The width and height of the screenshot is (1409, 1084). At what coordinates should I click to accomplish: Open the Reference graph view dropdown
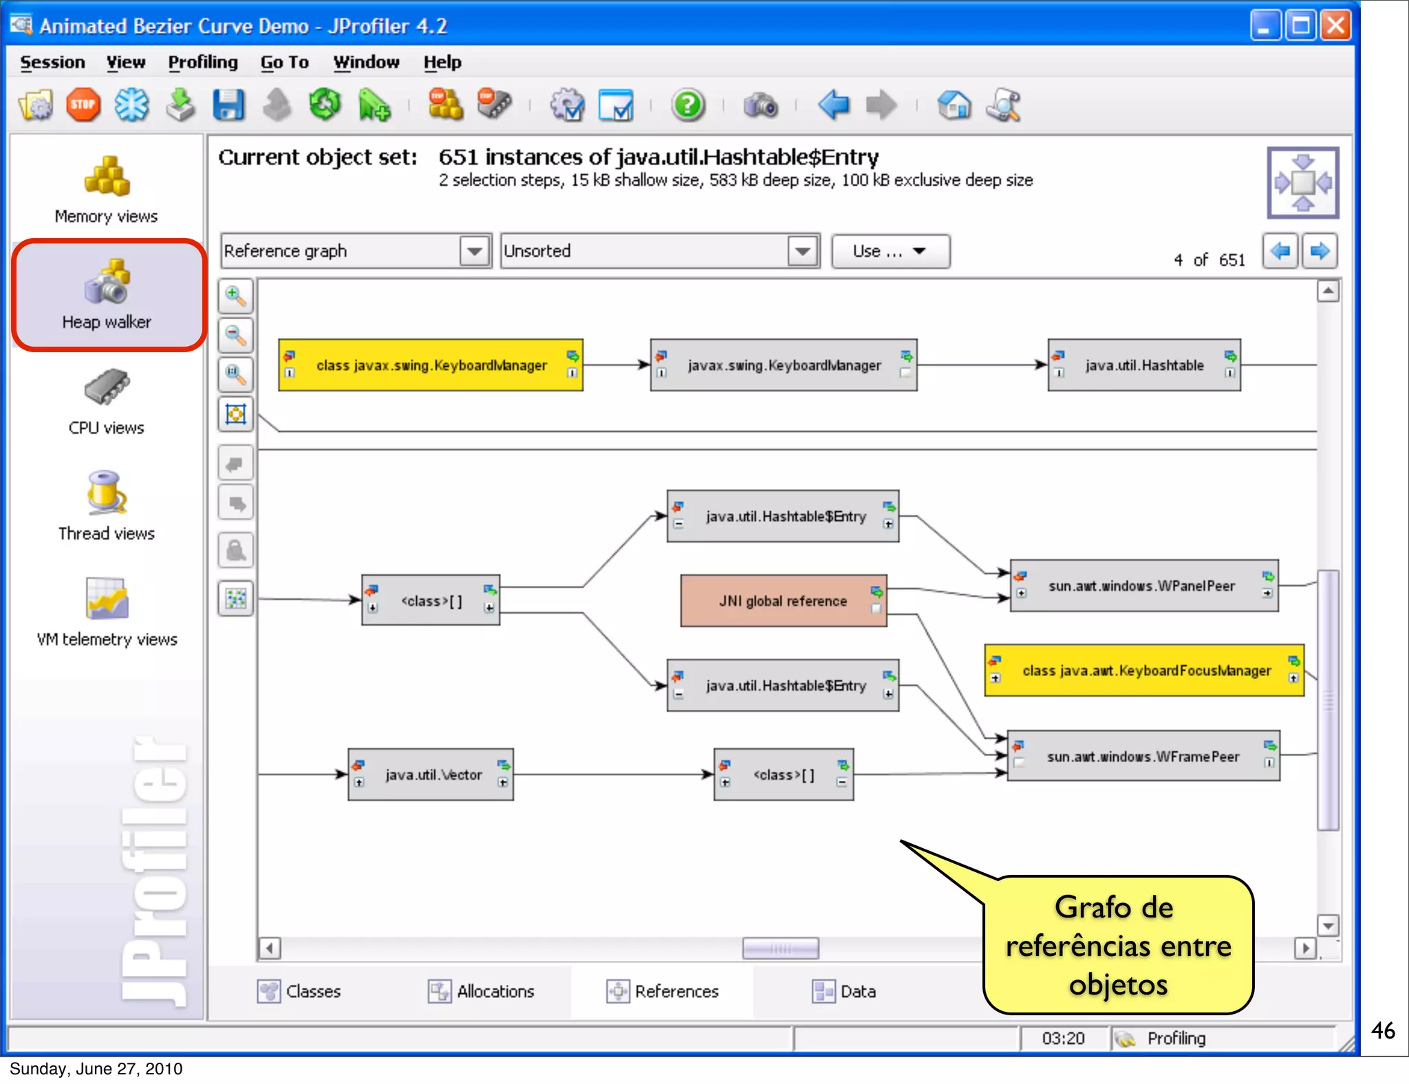(x=474, y=251)
